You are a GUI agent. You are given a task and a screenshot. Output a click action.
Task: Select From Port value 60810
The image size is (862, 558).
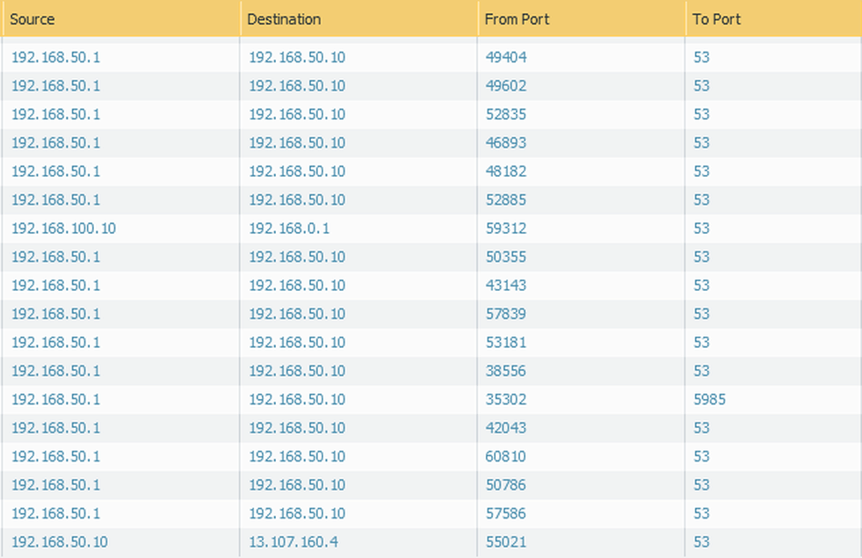506,457
